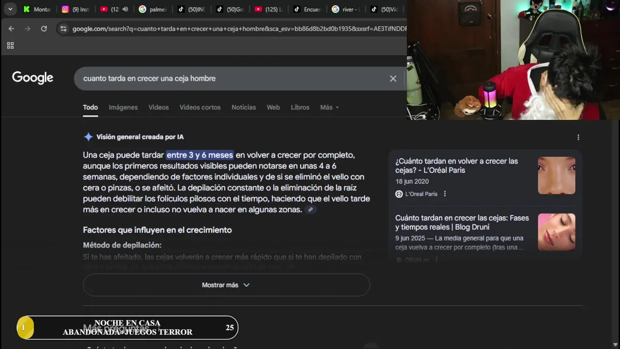Image resolution: width=620 pixels, height=349 pixels.
Task: Open site information icon in address bar
Action: point(63,29)
